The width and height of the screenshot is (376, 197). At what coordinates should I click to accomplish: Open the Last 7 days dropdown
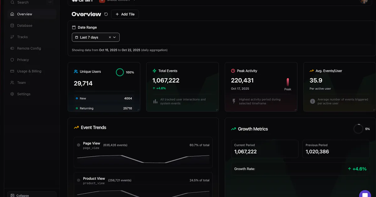[96, 37]
